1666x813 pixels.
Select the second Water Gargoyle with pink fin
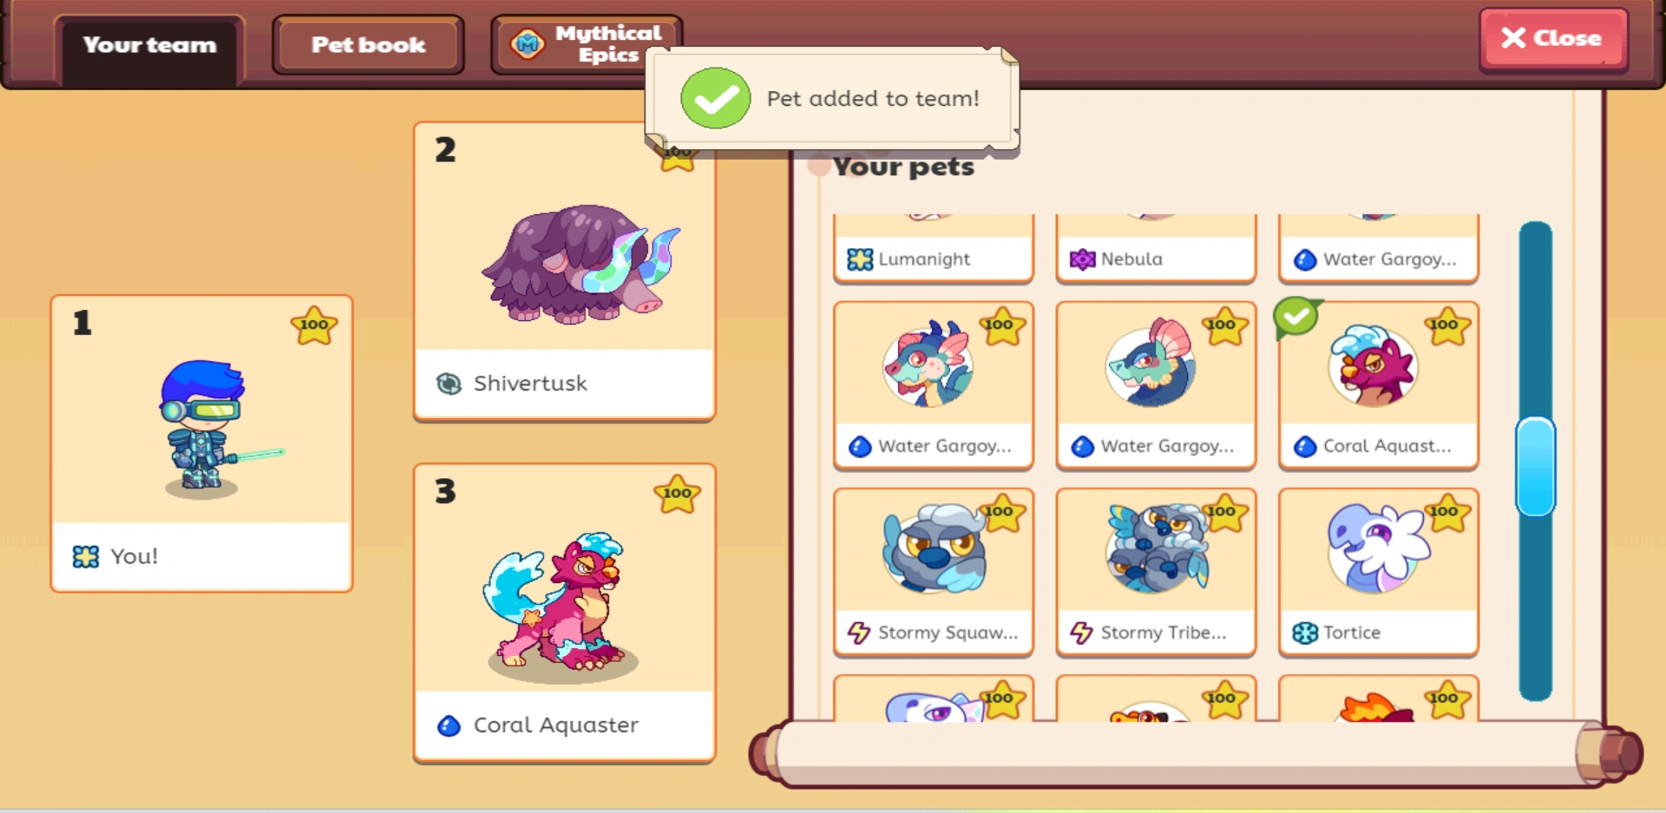click(x=1156, y=385)
